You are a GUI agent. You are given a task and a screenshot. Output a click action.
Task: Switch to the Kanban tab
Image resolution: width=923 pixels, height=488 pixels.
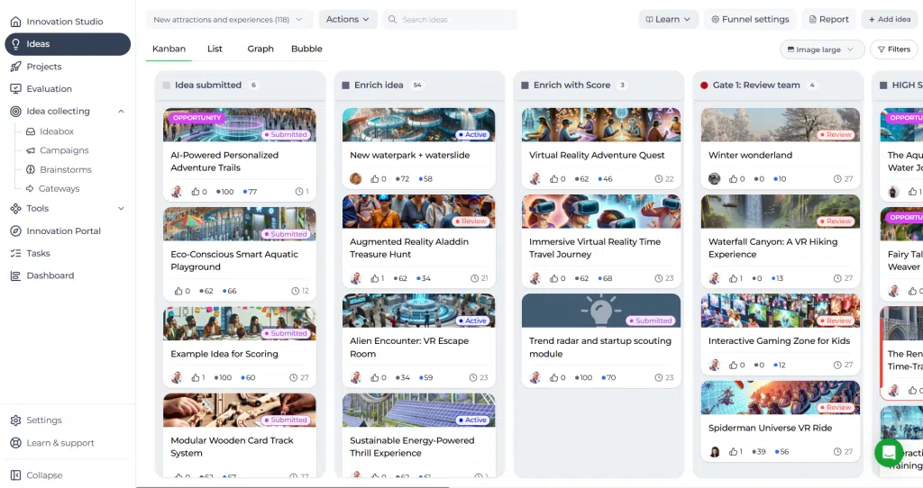pyautogui.click(x=169, y=49)
